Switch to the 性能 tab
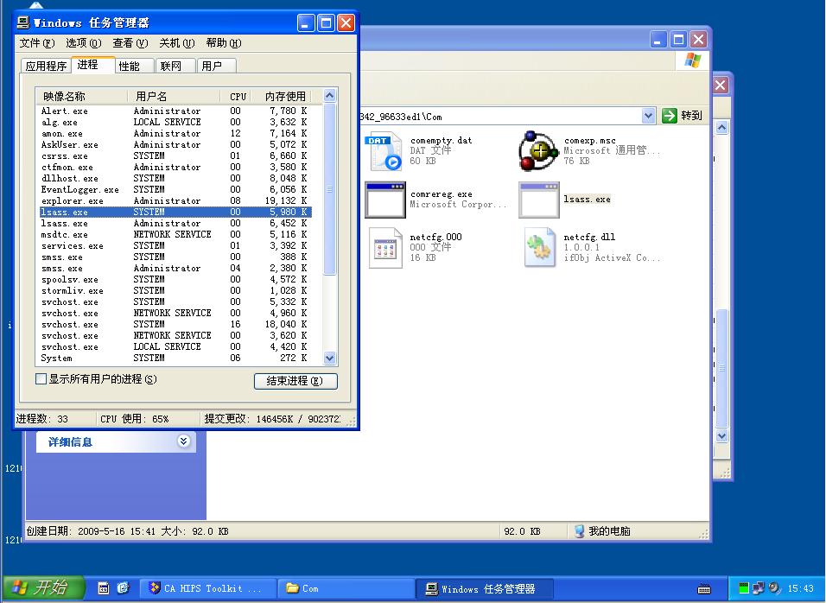Image resolution: width=826 pixels, height=603 pixels. (x=130, y=66)
